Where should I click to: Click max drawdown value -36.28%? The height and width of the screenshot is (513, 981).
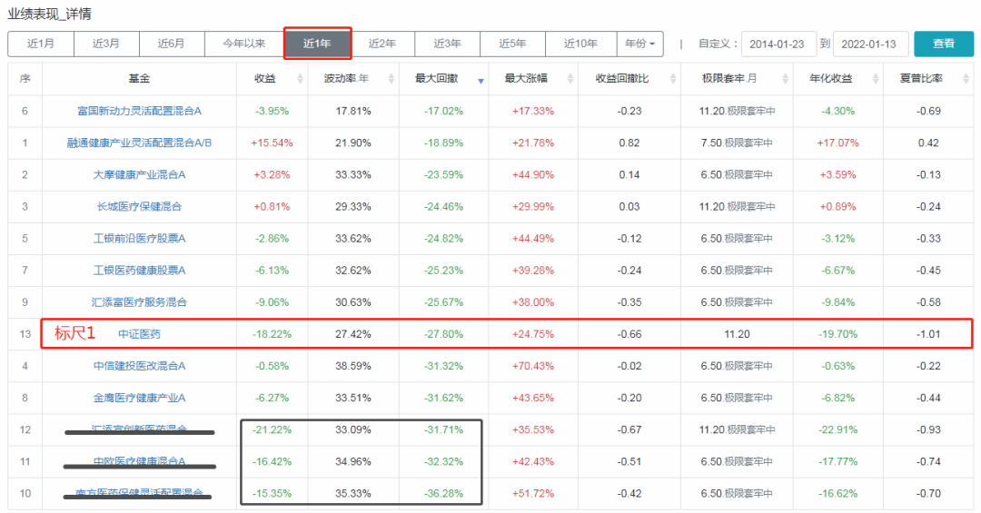(443, 494)
